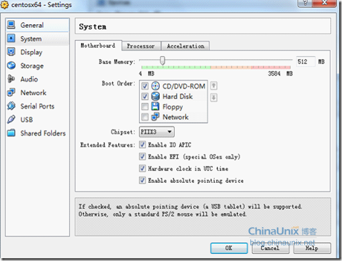Open the Serial Ports settings page
This screenshot has width=342, height=261.
[x=37, y=106]
